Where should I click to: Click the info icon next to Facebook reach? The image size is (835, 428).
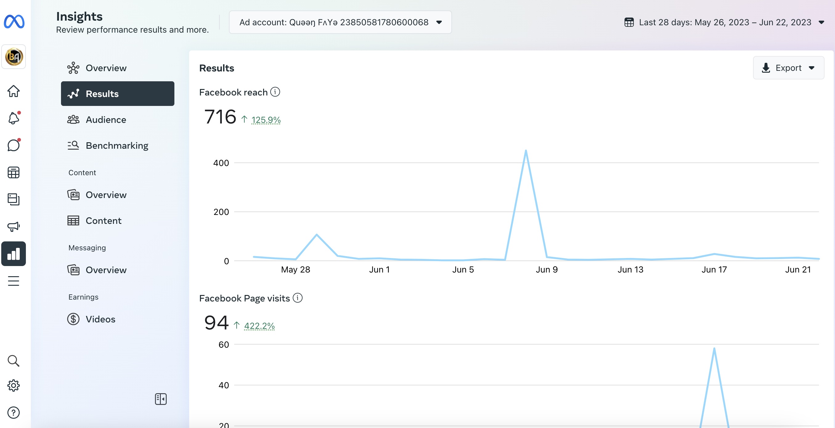pos(275,92)
